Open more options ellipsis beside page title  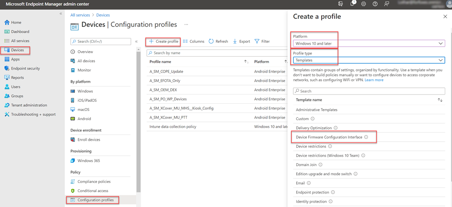186,25
